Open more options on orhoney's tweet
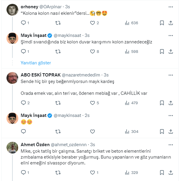Image resolution: width=181 pixels, height=181 pixels. [171, 6]
